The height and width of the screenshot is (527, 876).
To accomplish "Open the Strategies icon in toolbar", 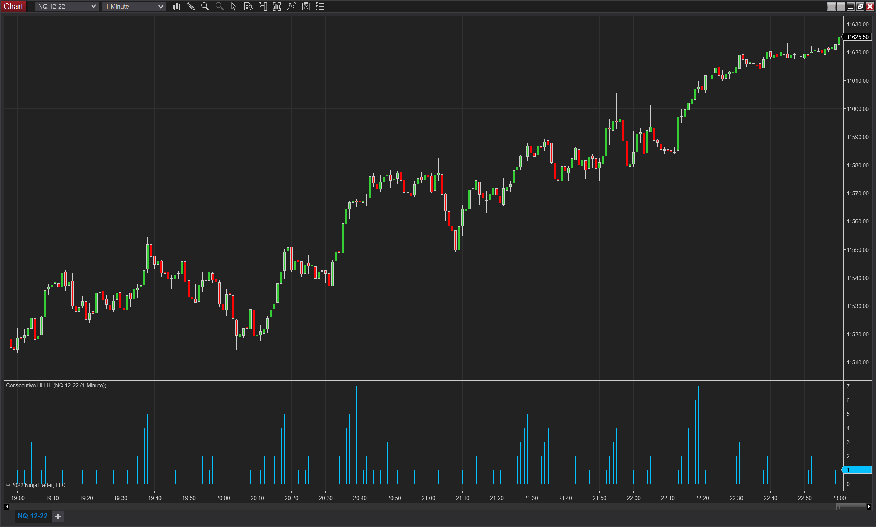I will (x=306, y=7).
